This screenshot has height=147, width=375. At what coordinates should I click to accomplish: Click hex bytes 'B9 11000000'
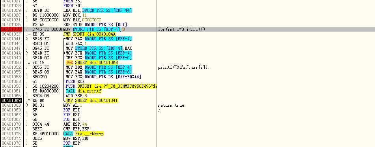pyautogui.click(x=45, y=15)
